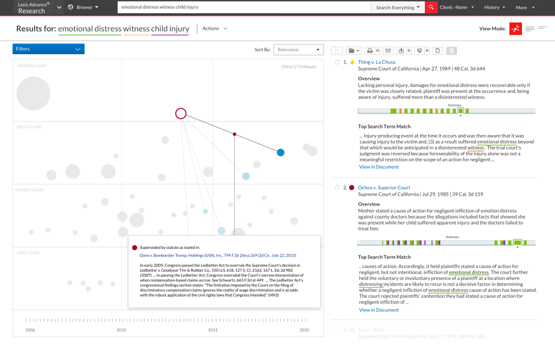Click the 2006 label on the timeline
The height and width of the screenshot is (347, 555).
pos(30,330)
